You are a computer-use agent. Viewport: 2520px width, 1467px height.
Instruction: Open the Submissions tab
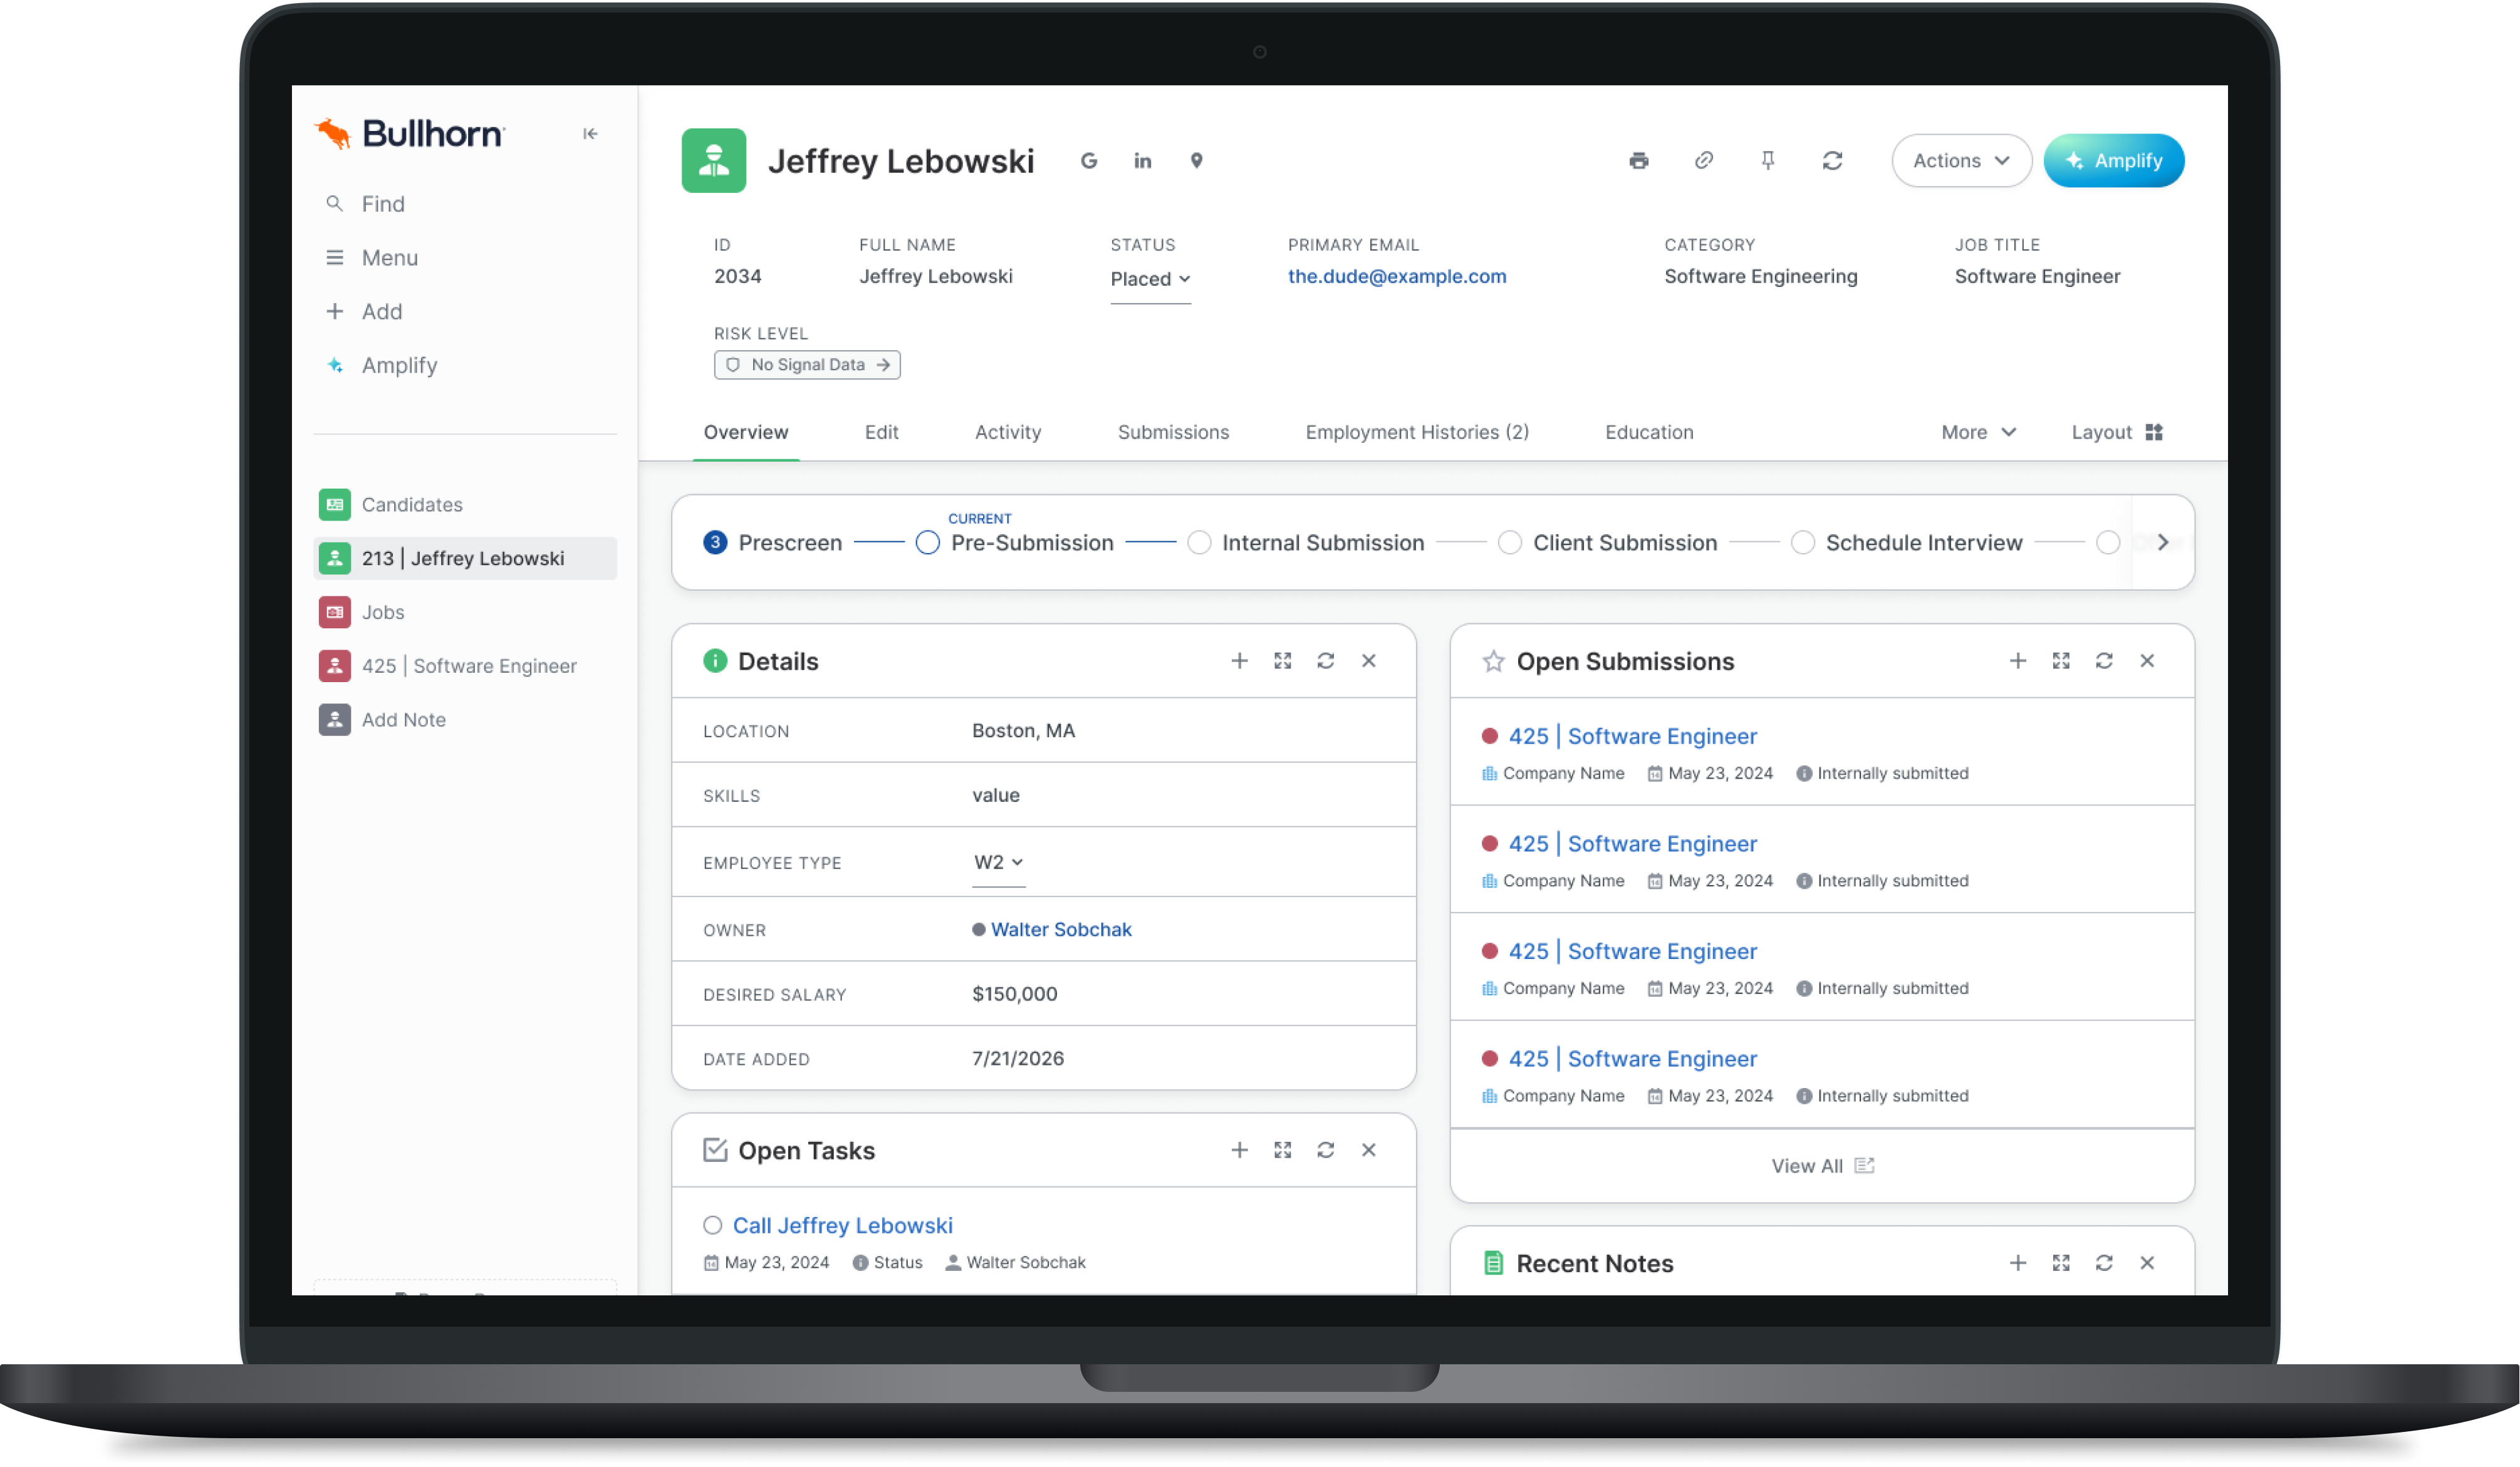click(1173, 432)
